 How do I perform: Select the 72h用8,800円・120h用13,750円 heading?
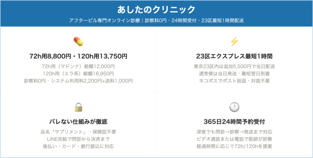(78, 56)
